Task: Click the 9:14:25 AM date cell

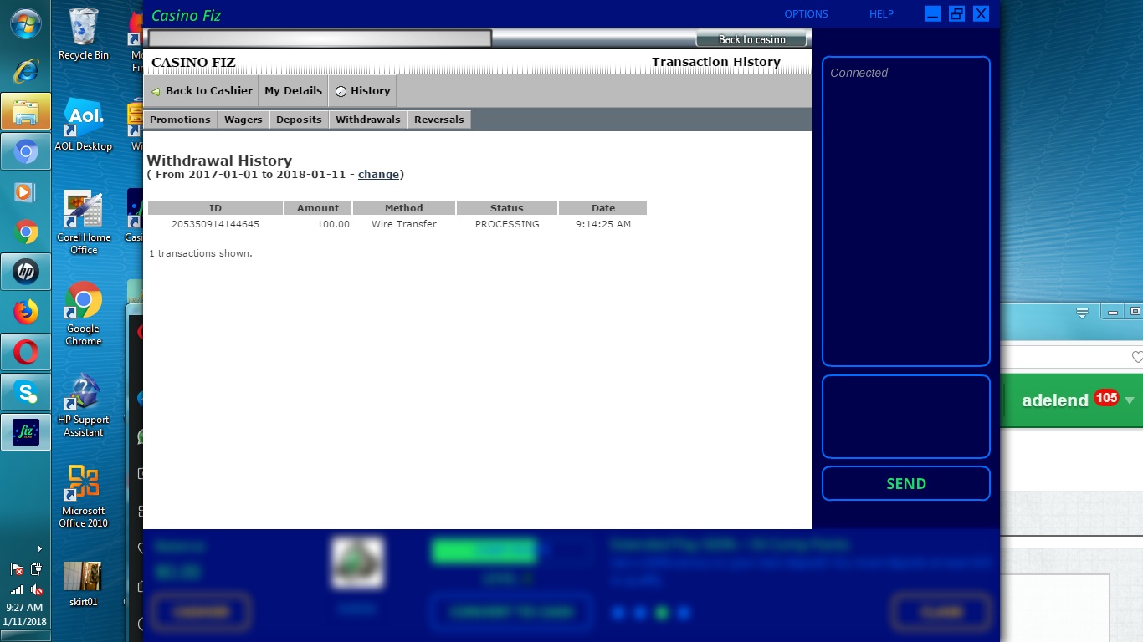Action: [x=603, y=224]
